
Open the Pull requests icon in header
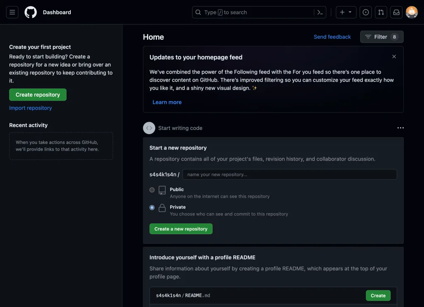381,12
